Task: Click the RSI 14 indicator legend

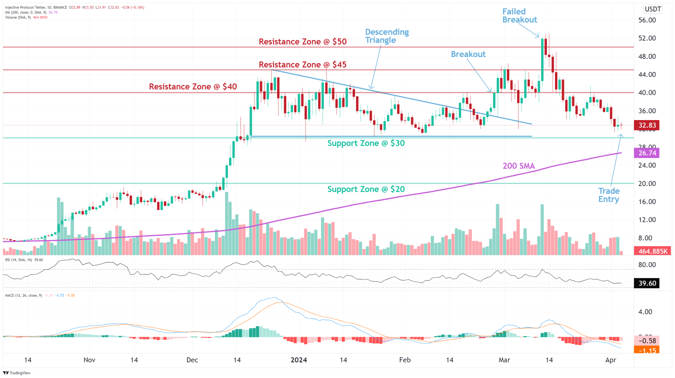Action: [18, 260]
